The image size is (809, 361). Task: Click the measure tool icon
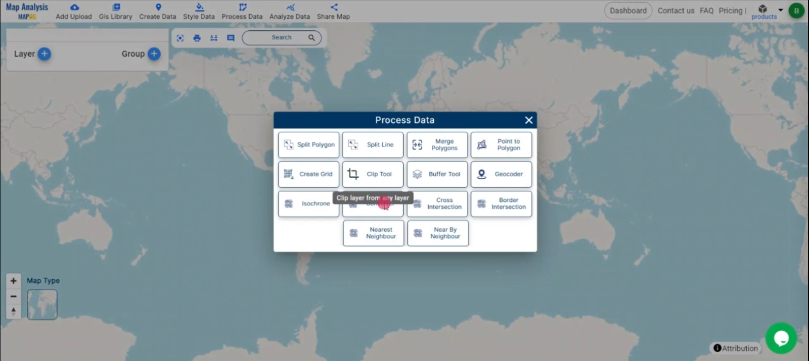214,38
